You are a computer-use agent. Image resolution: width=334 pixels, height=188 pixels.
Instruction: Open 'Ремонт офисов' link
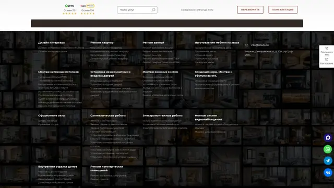(99, 179)
